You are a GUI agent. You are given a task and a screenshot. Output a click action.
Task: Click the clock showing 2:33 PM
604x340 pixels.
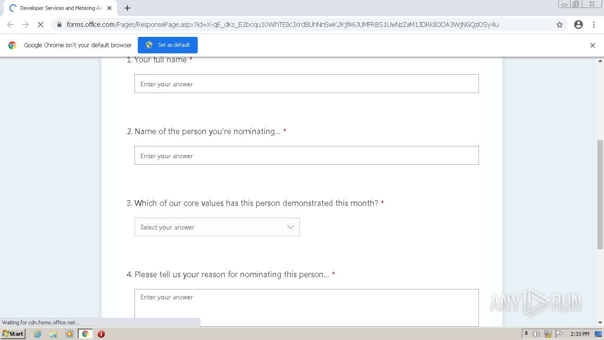(x=579, y=334)
